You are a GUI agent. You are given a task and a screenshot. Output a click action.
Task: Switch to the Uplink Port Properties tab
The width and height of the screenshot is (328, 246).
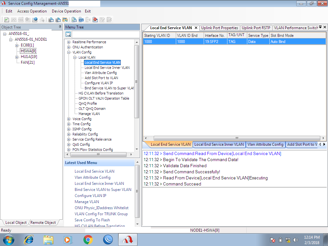[x=219, y=28]
